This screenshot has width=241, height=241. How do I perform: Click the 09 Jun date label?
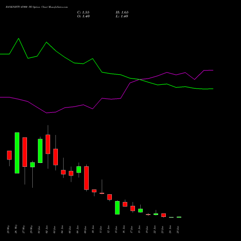pyautogui.click(x=85, y=229)
